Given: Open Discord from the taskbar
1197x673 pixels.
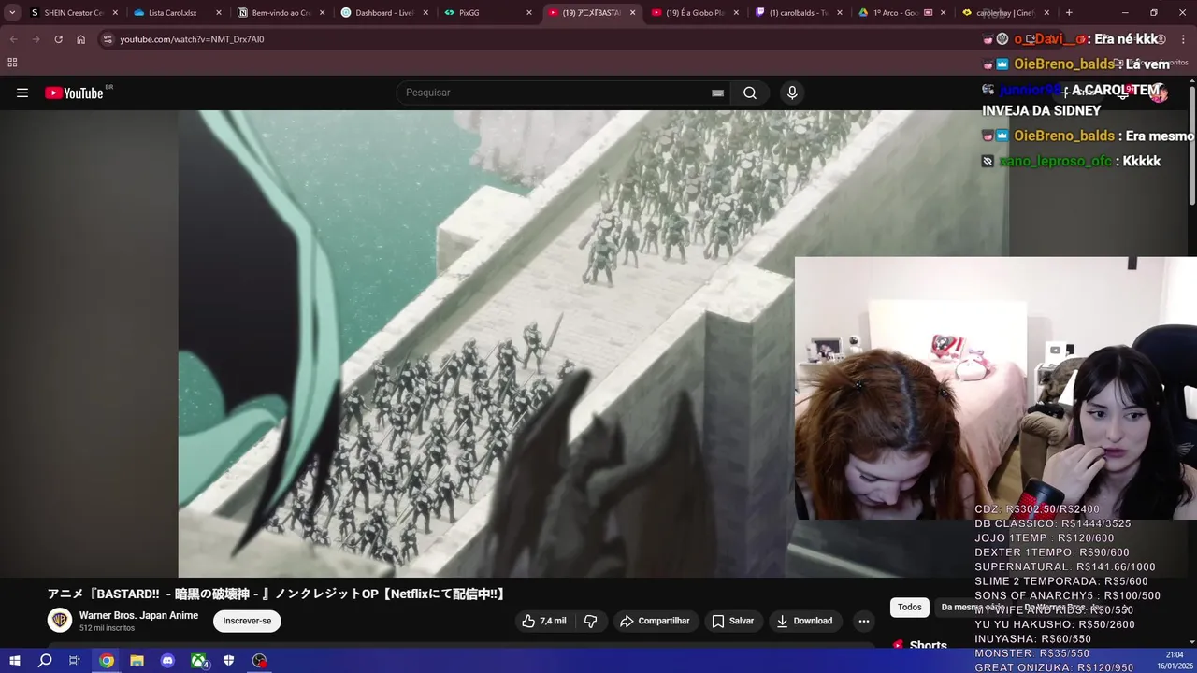Looking at the screenshot, I should (167, 661).
